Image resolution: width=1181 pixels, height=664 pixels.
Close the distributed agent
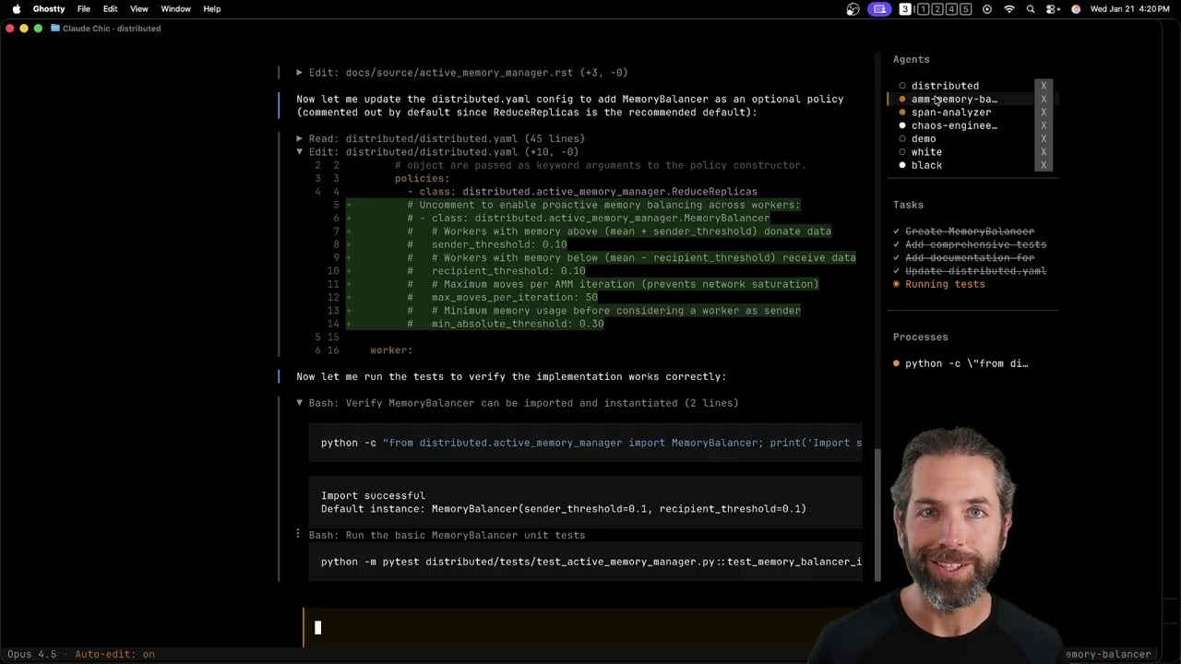click(x=1044, y=86)
